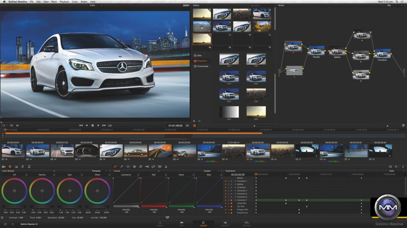
Task: Select the PowerGrade album
Action: pos(202,66)
